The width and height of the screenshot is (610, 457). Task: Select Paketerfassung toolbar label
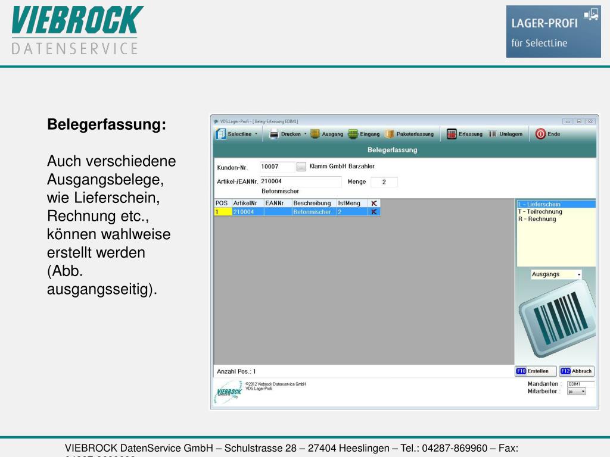coord(415,134)
